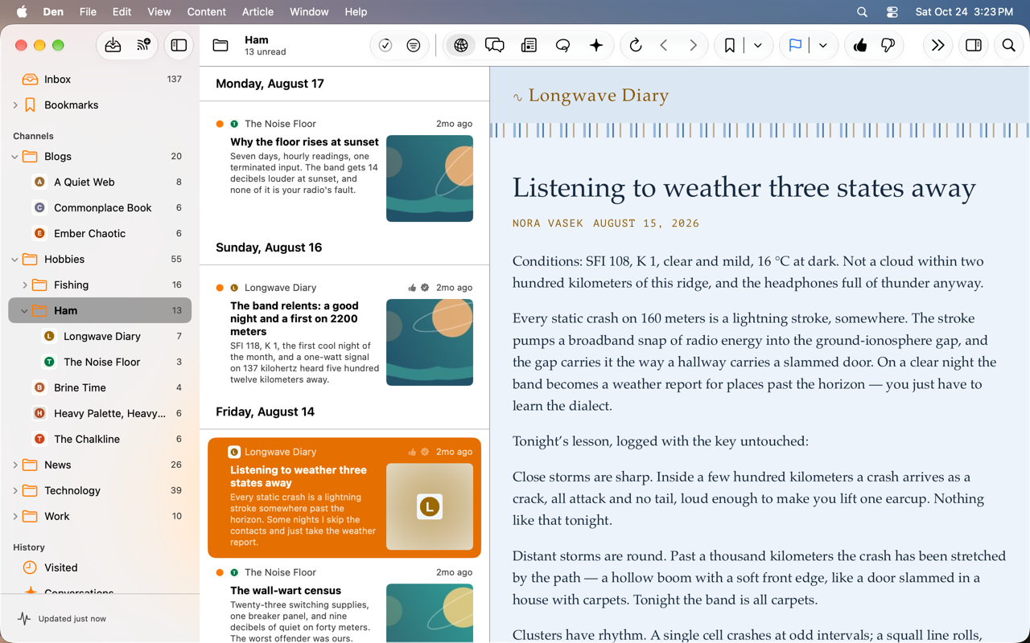
Task: Switch to reader newspaper view
Action: pos(529,46)
